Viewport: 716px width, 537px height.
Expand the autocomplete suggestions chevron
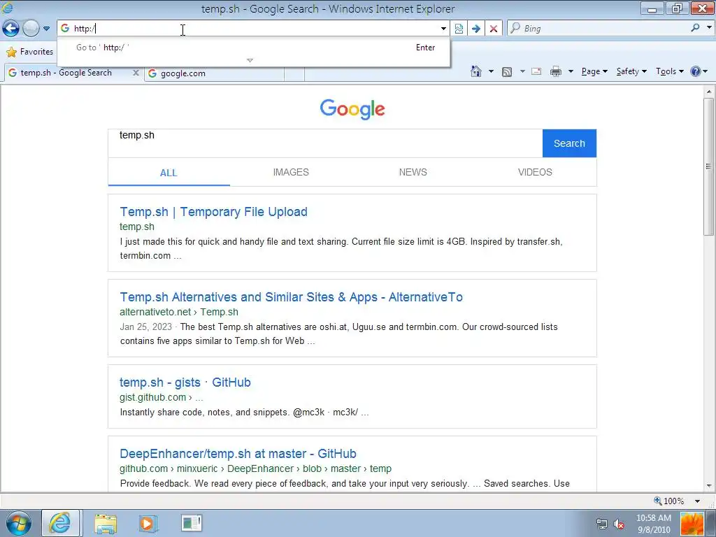tap(250, 60)
